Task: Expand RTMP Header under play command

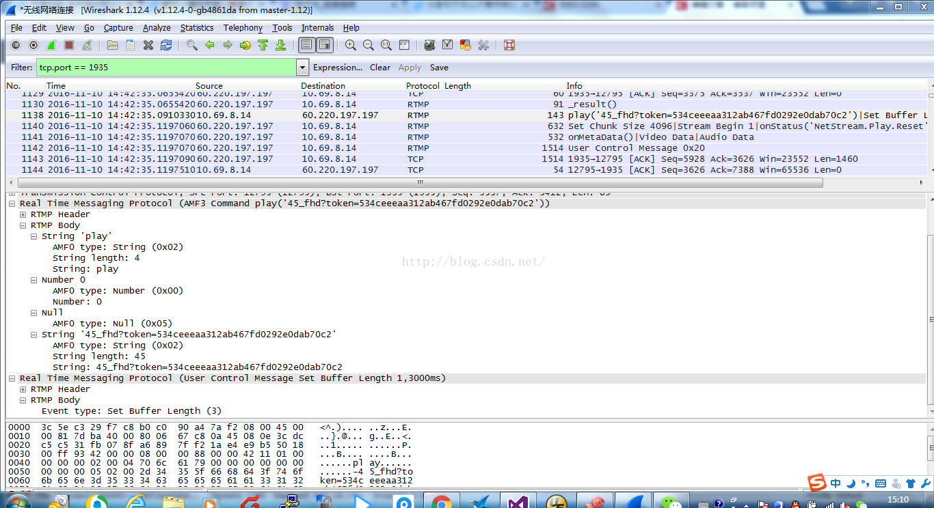Action: click(x=23, y=214)
